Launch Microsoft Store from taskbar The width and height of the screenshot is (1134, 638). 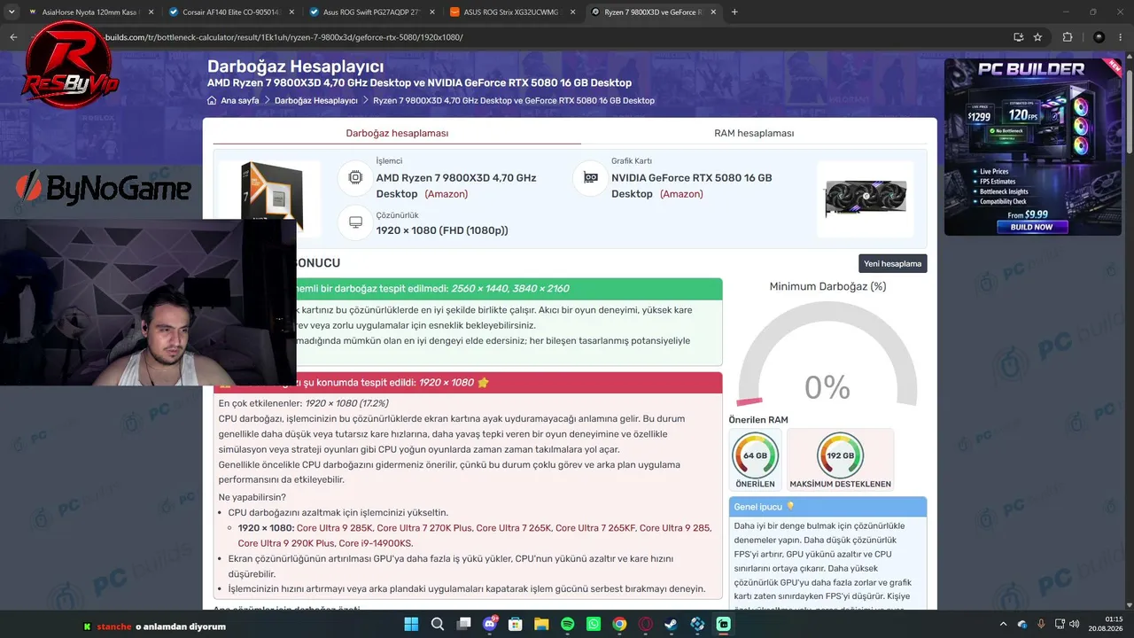click(x=516, y=625)
